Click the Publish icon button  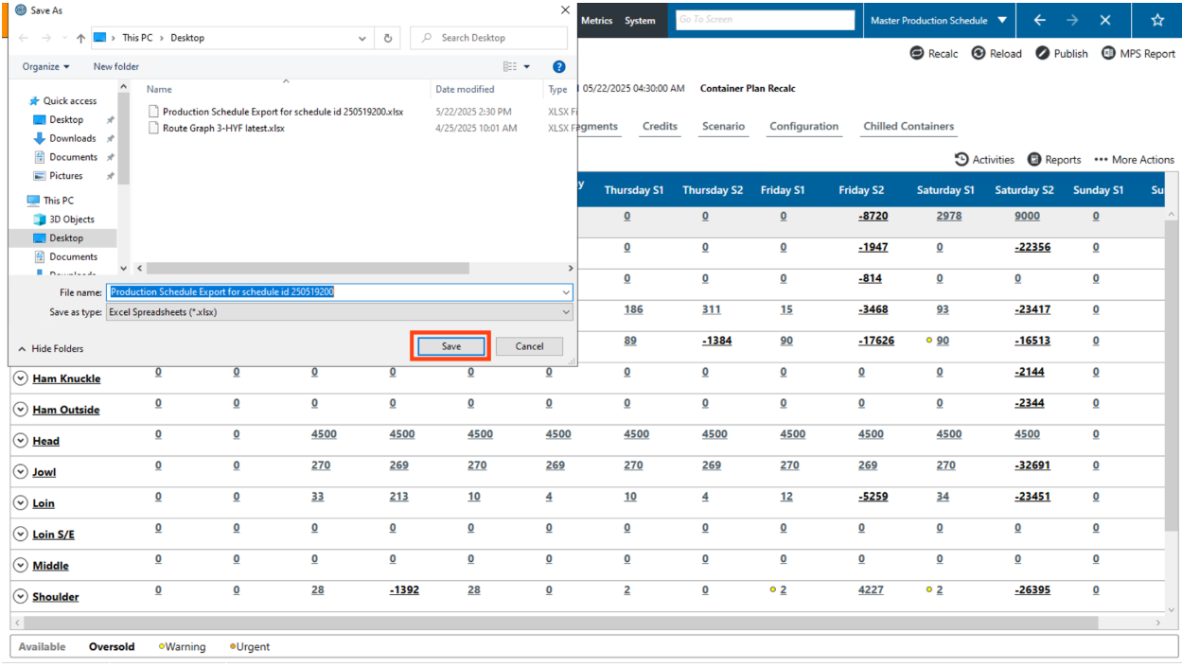pos(1043,54)
